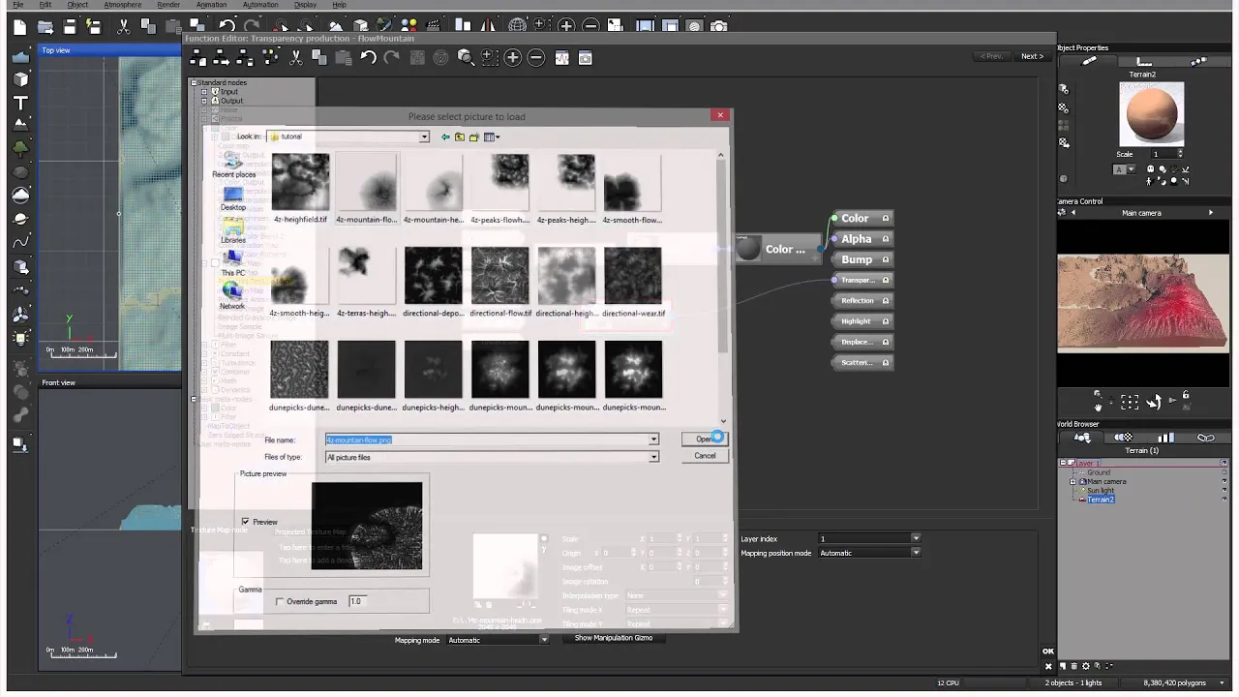This screenshot has width=1239, height=697.
Task: Open the Look in folder dropdown
Action: click(424, 136)
